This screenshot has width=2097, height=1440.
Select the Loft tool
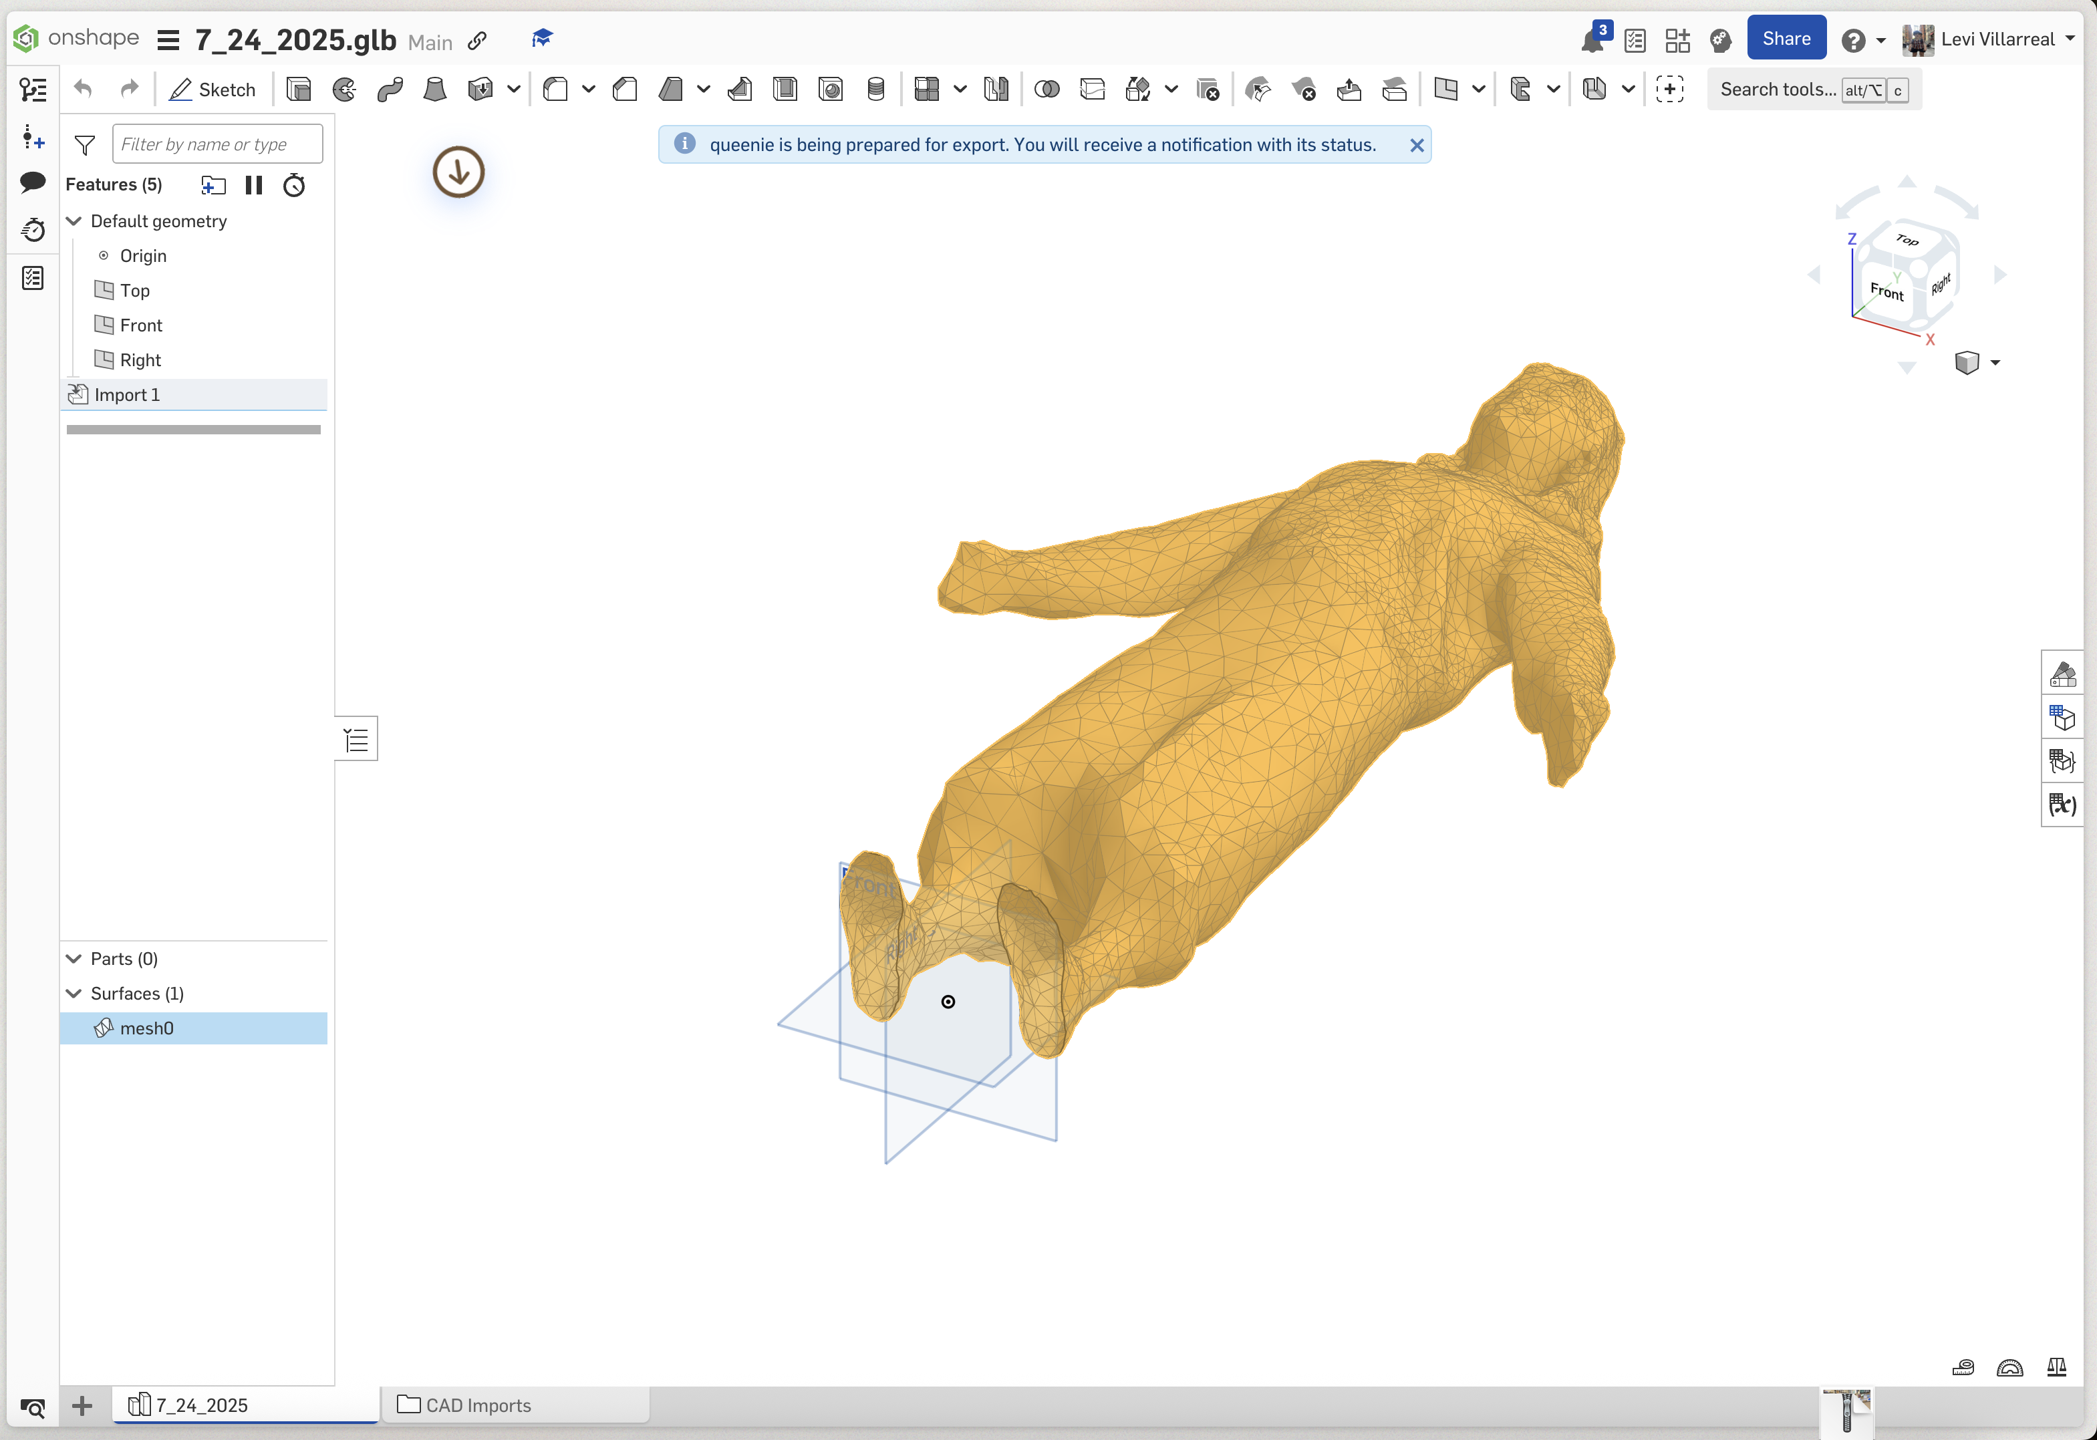(435, 90)
